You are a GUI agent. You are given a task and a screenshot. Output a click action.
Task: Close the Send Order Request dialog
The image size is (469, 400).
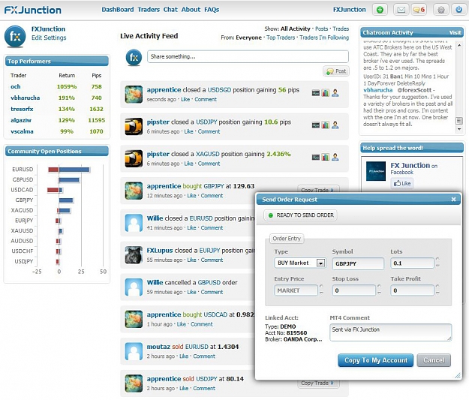click(x=453, y=200)
